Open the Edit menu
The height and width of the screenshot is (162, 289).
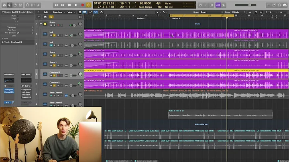coord(47,12)
